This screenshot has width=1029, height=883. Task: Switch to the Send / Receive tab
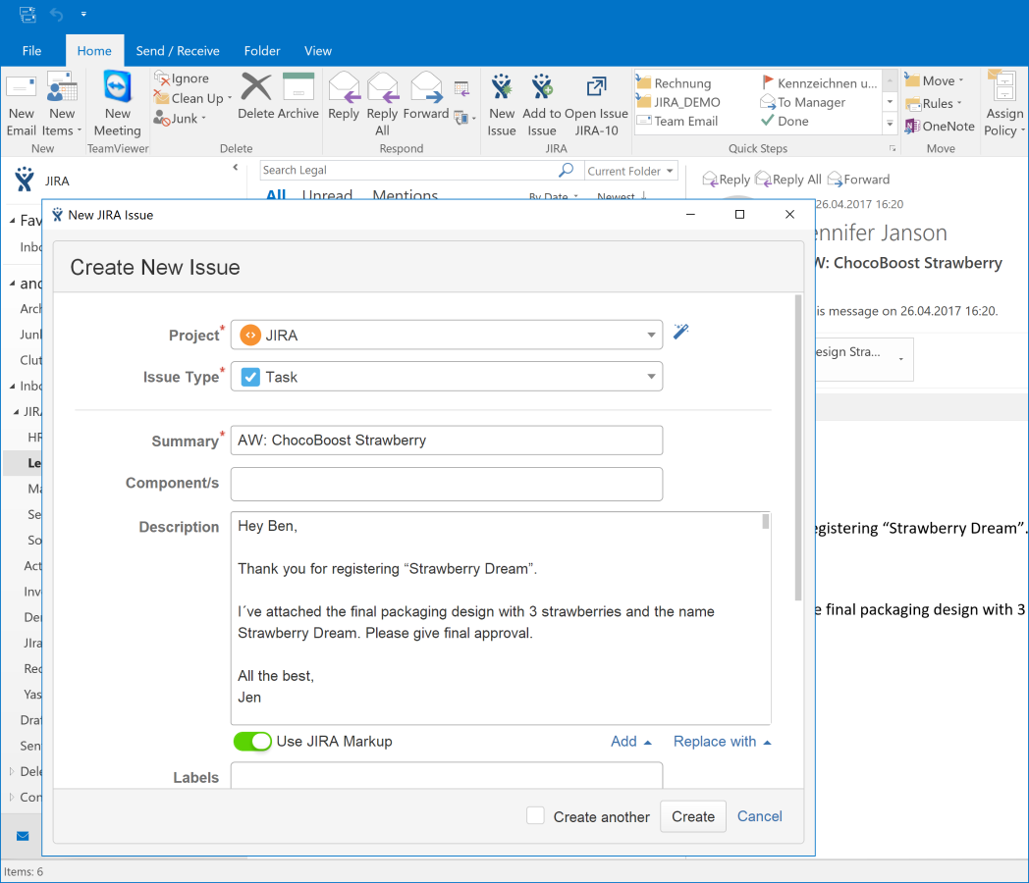coord(178,50)
